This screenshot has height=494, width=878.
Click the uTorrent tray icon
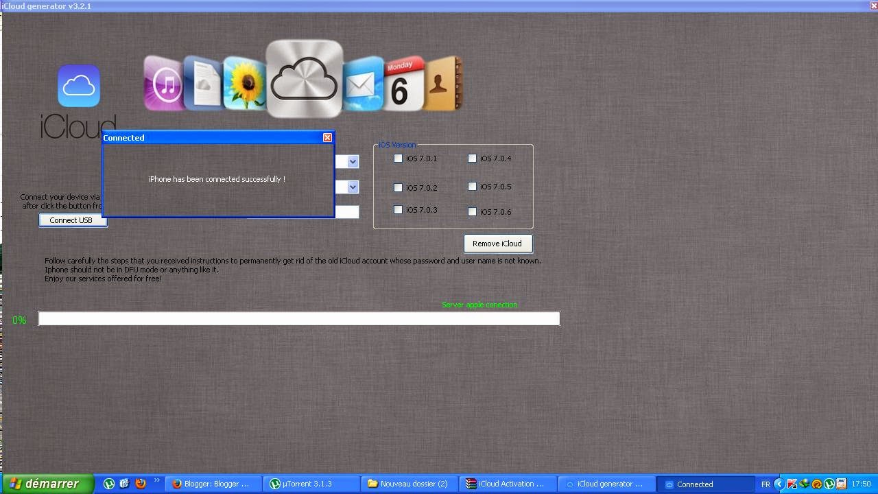[829, 484]
